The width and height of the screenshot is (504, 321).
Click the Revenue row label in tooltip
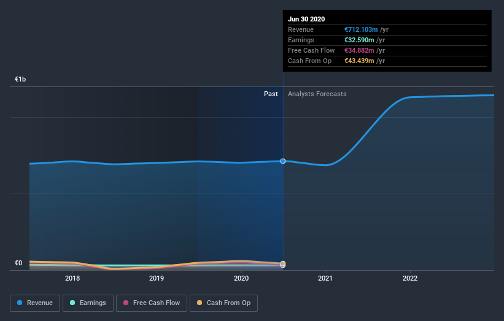(301, 29)
